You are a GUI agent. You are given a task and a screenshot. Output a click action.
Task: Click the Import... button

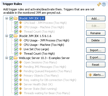[96, 50]
